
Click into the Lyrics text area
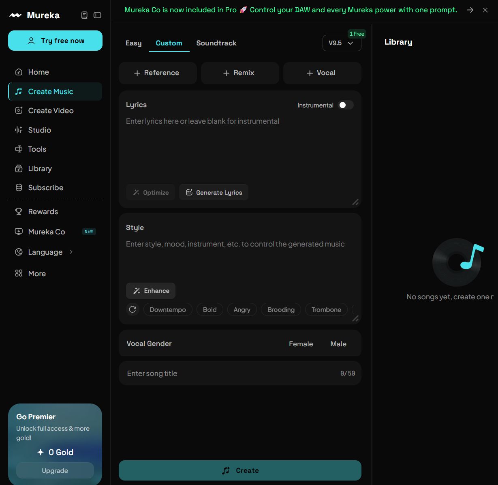pyautogui.click(x=240, y=148)
